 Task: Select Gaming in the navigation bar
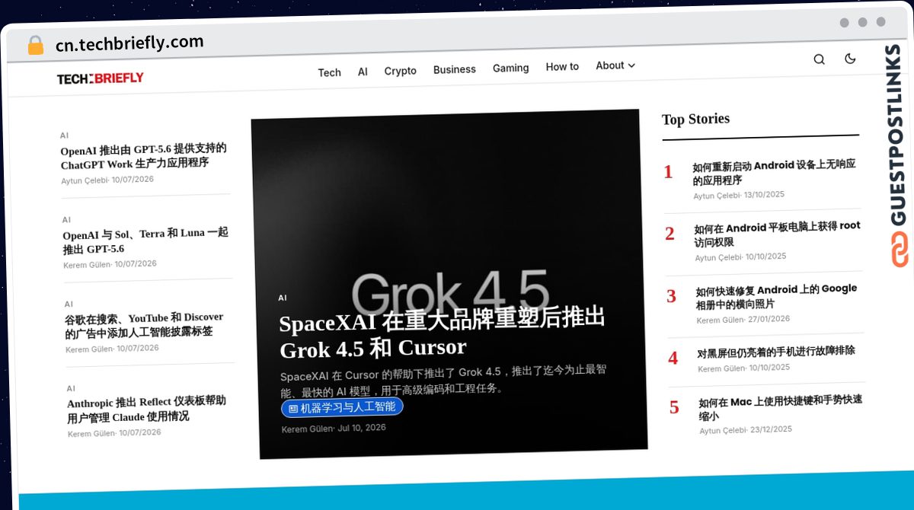[510, 68]
